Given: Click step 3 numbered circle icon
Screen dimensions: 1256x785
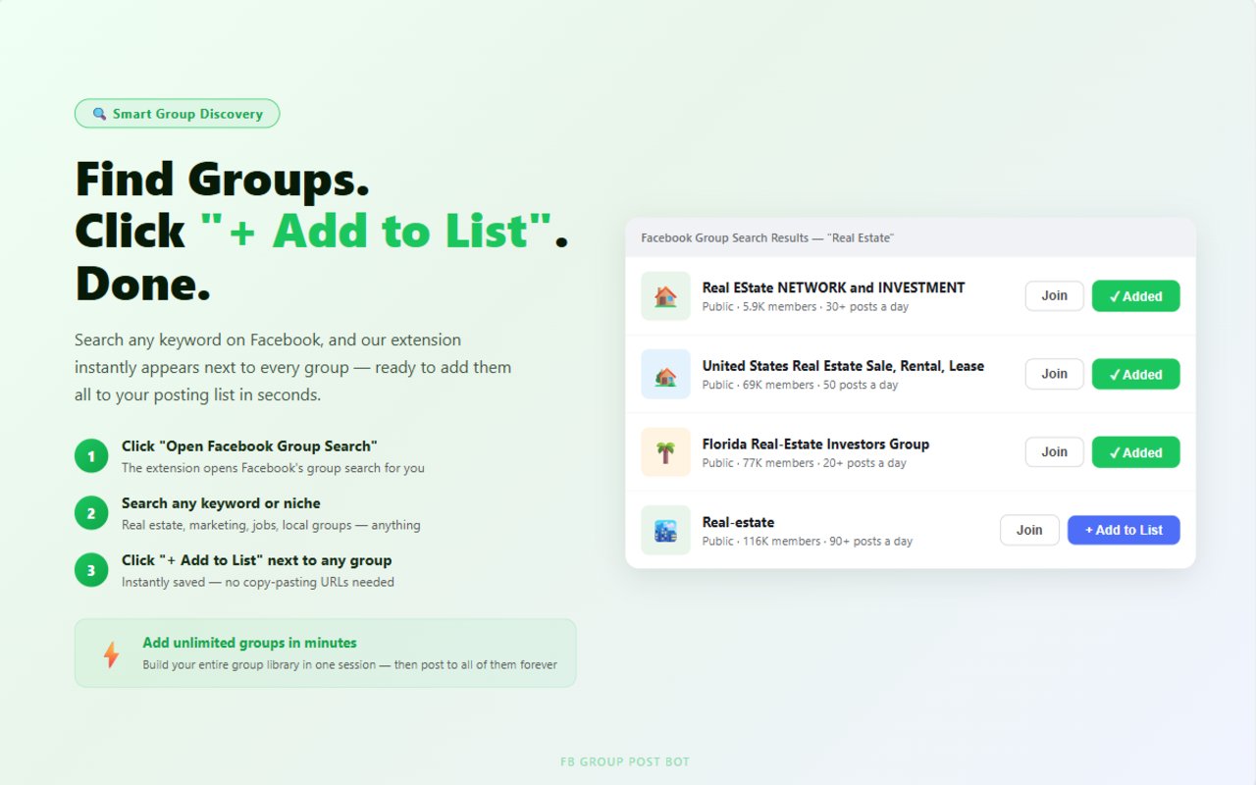Looking at the screenshot, I should (90, 569).
